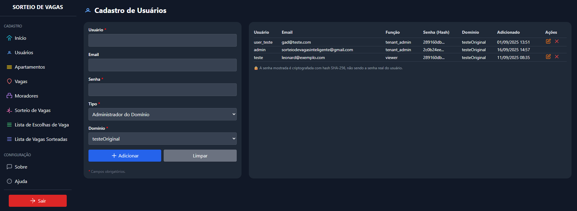
Task: Click the Moradores icon in the sidebar
Action: pyautogui.click(x=9, y=96)
